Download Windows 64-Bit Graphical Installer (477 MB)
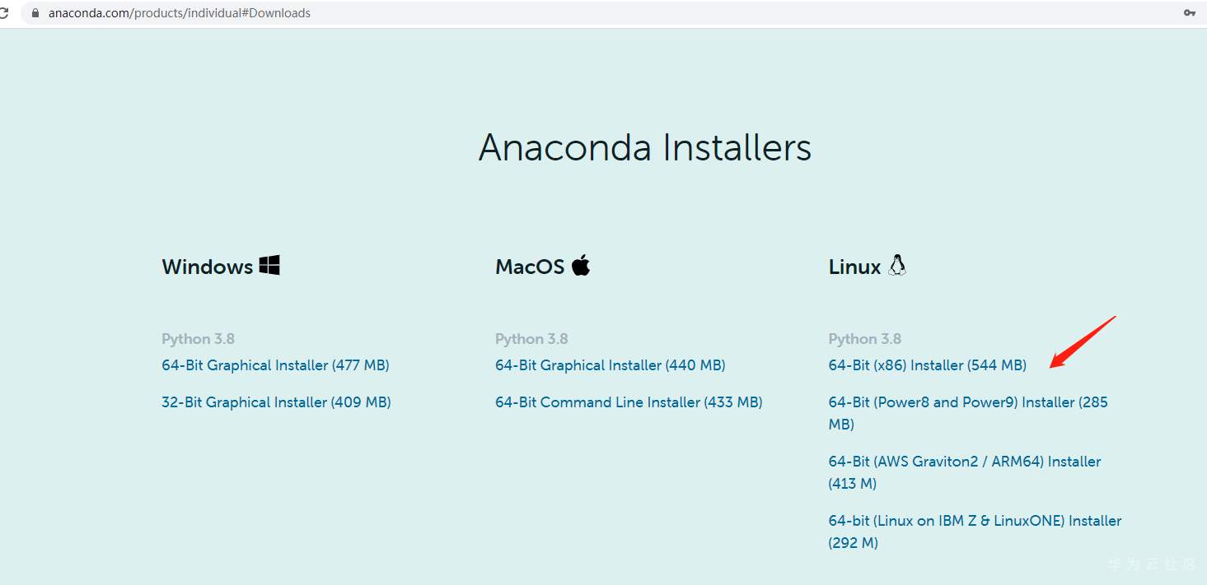 point(275,365)
